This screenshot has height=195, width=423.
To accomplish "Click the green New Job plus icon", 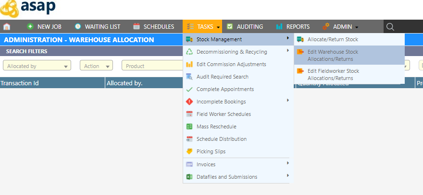I will (x=30, y=27).
